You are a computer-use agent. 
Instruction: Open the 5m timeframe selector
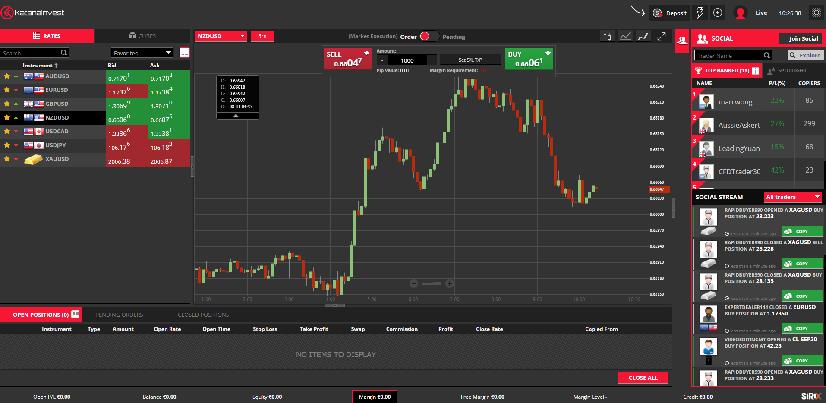click(262, 36)
